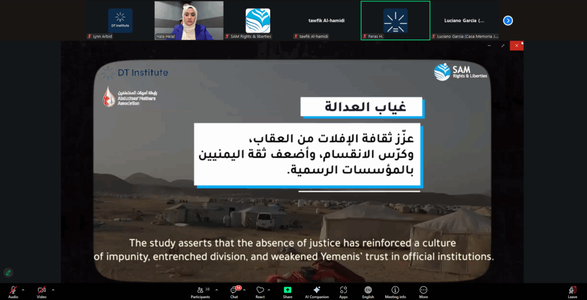587x300 pixels.
Task: Select Hala Helal's video thumbnail
Action: tap(189, 20)
